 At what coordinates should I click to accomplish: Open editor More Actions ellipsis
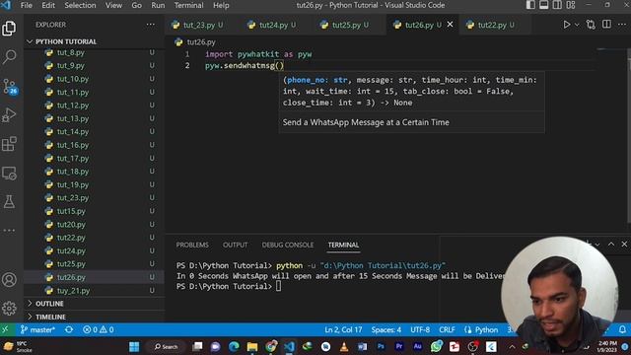pyautogui.click(x=622, y=25)
